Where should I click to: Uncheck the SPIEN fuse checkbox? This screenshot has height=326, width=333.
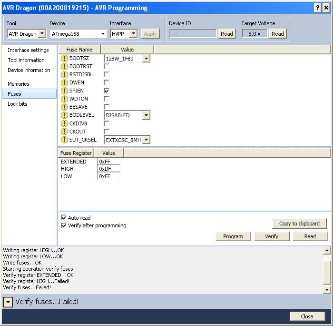pos(107,91)
